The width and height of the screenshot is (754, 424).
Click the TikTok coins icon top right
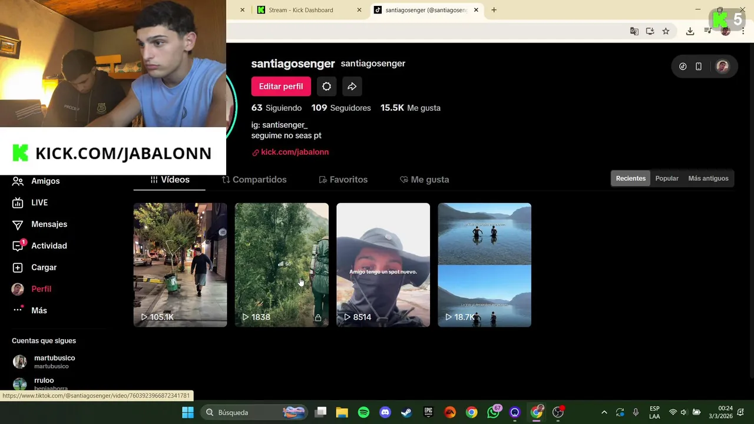coord(683,67)
